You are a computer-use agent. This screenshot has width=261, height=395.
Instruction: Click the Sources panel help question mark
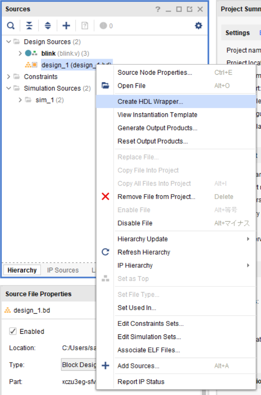158,9
